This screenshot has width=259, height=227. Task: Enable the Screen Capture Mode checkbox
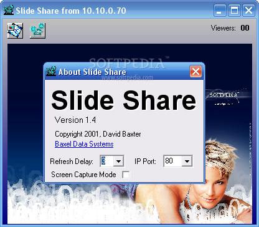tap(126, 175)
